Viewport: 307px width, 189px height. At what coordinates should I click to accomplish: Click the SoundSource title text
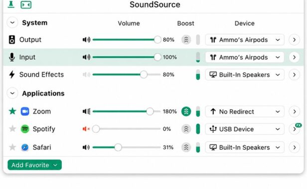point(155,4)
